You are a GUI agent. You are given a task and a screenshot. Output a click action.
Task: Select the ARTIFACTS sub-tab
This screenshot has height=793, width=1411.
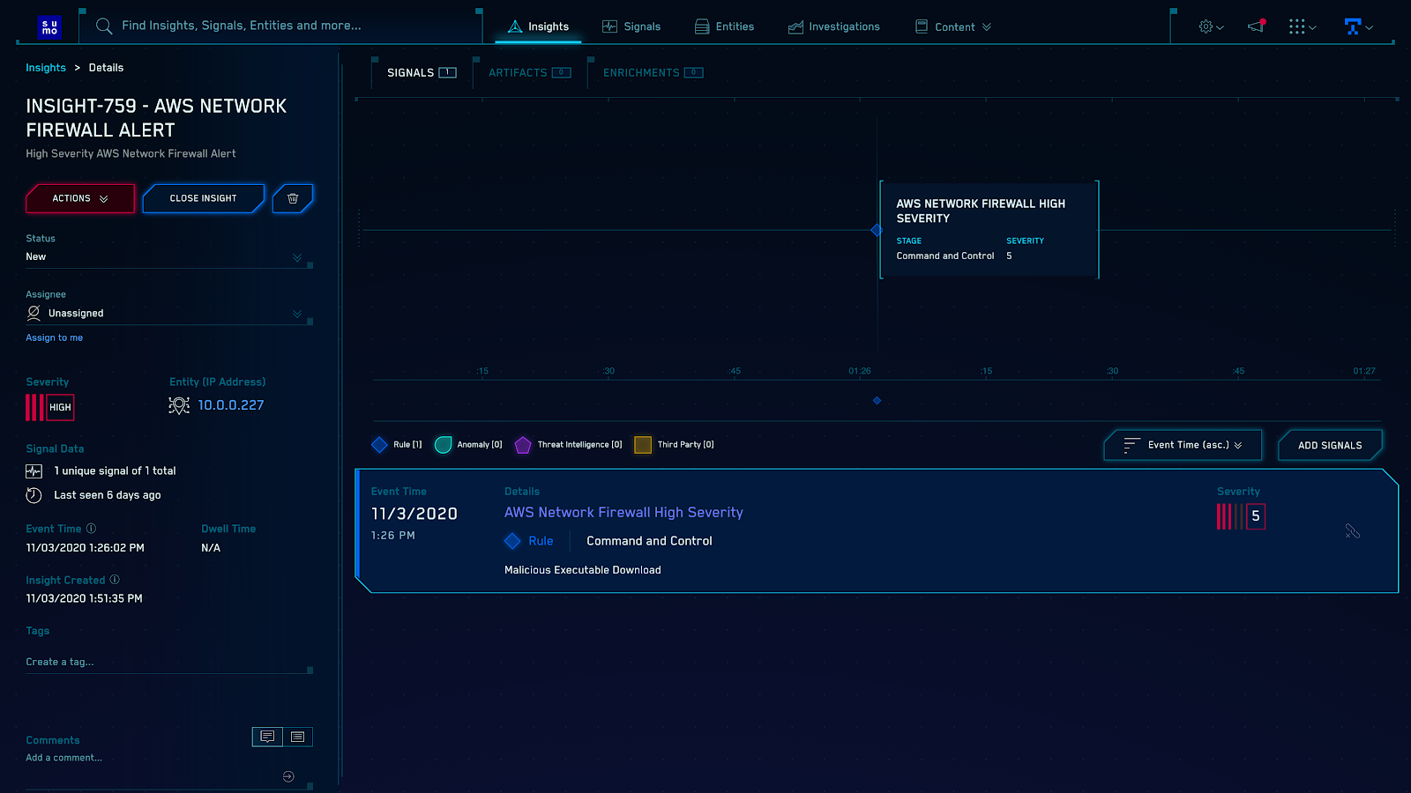coord(529,73)
